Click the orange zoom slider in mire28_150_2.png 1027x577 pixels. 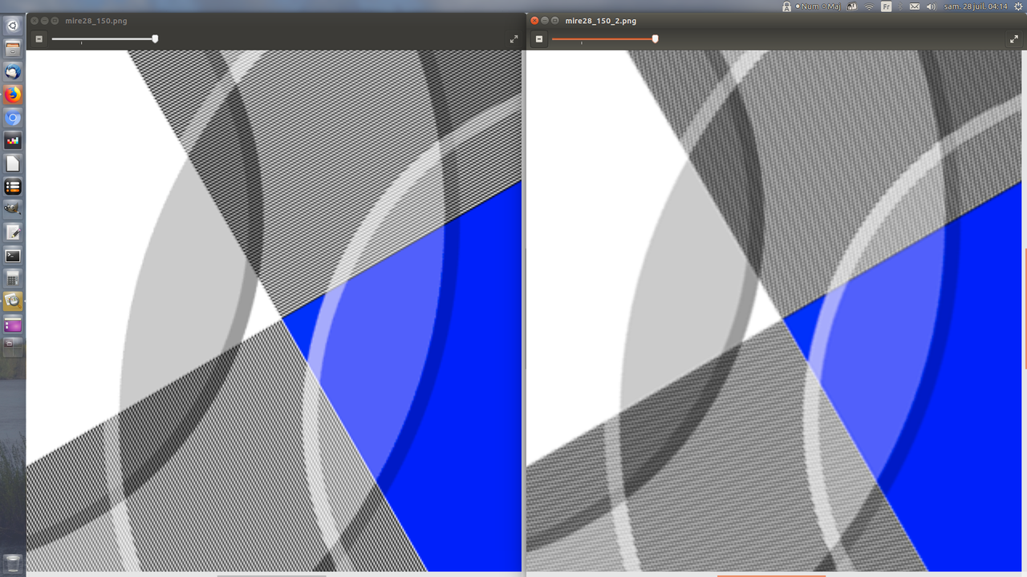pos(605,38)
